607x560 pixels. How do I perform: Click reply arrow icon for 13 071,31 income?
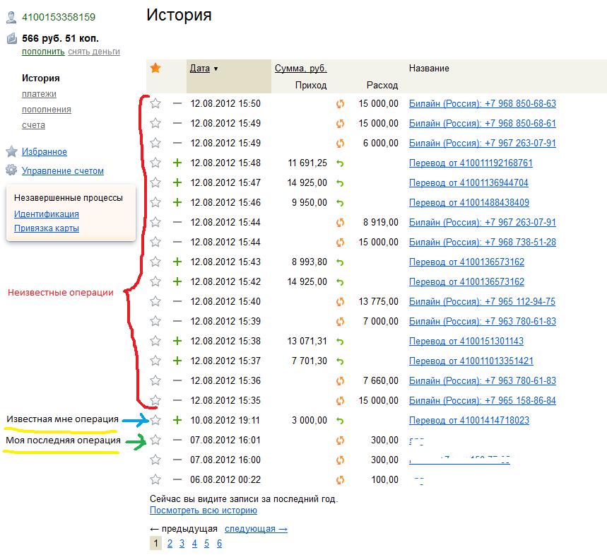point(340,342)
